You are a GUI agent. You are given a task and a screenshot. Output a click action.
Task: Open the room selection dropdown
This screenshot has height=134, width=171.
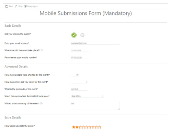[87, 96]
